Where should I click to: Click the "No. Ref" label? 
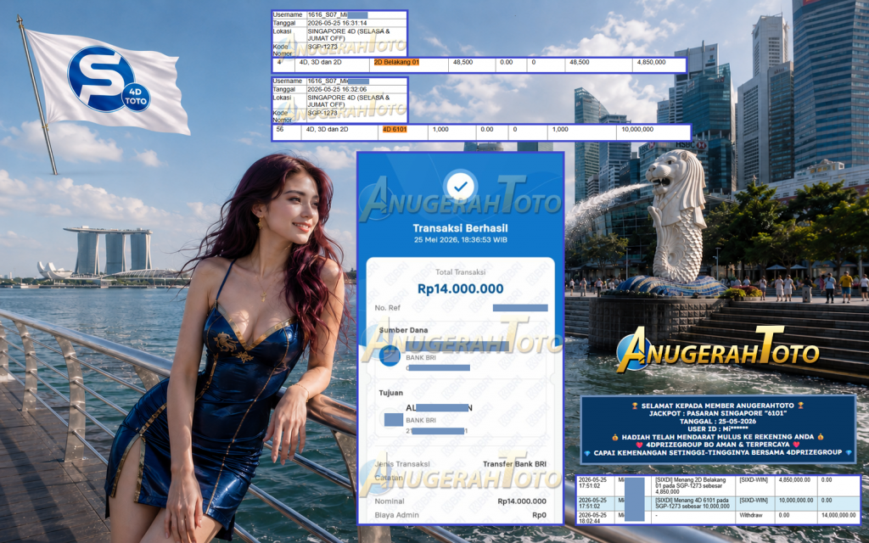pyautogui.click(x=387, y=308)
